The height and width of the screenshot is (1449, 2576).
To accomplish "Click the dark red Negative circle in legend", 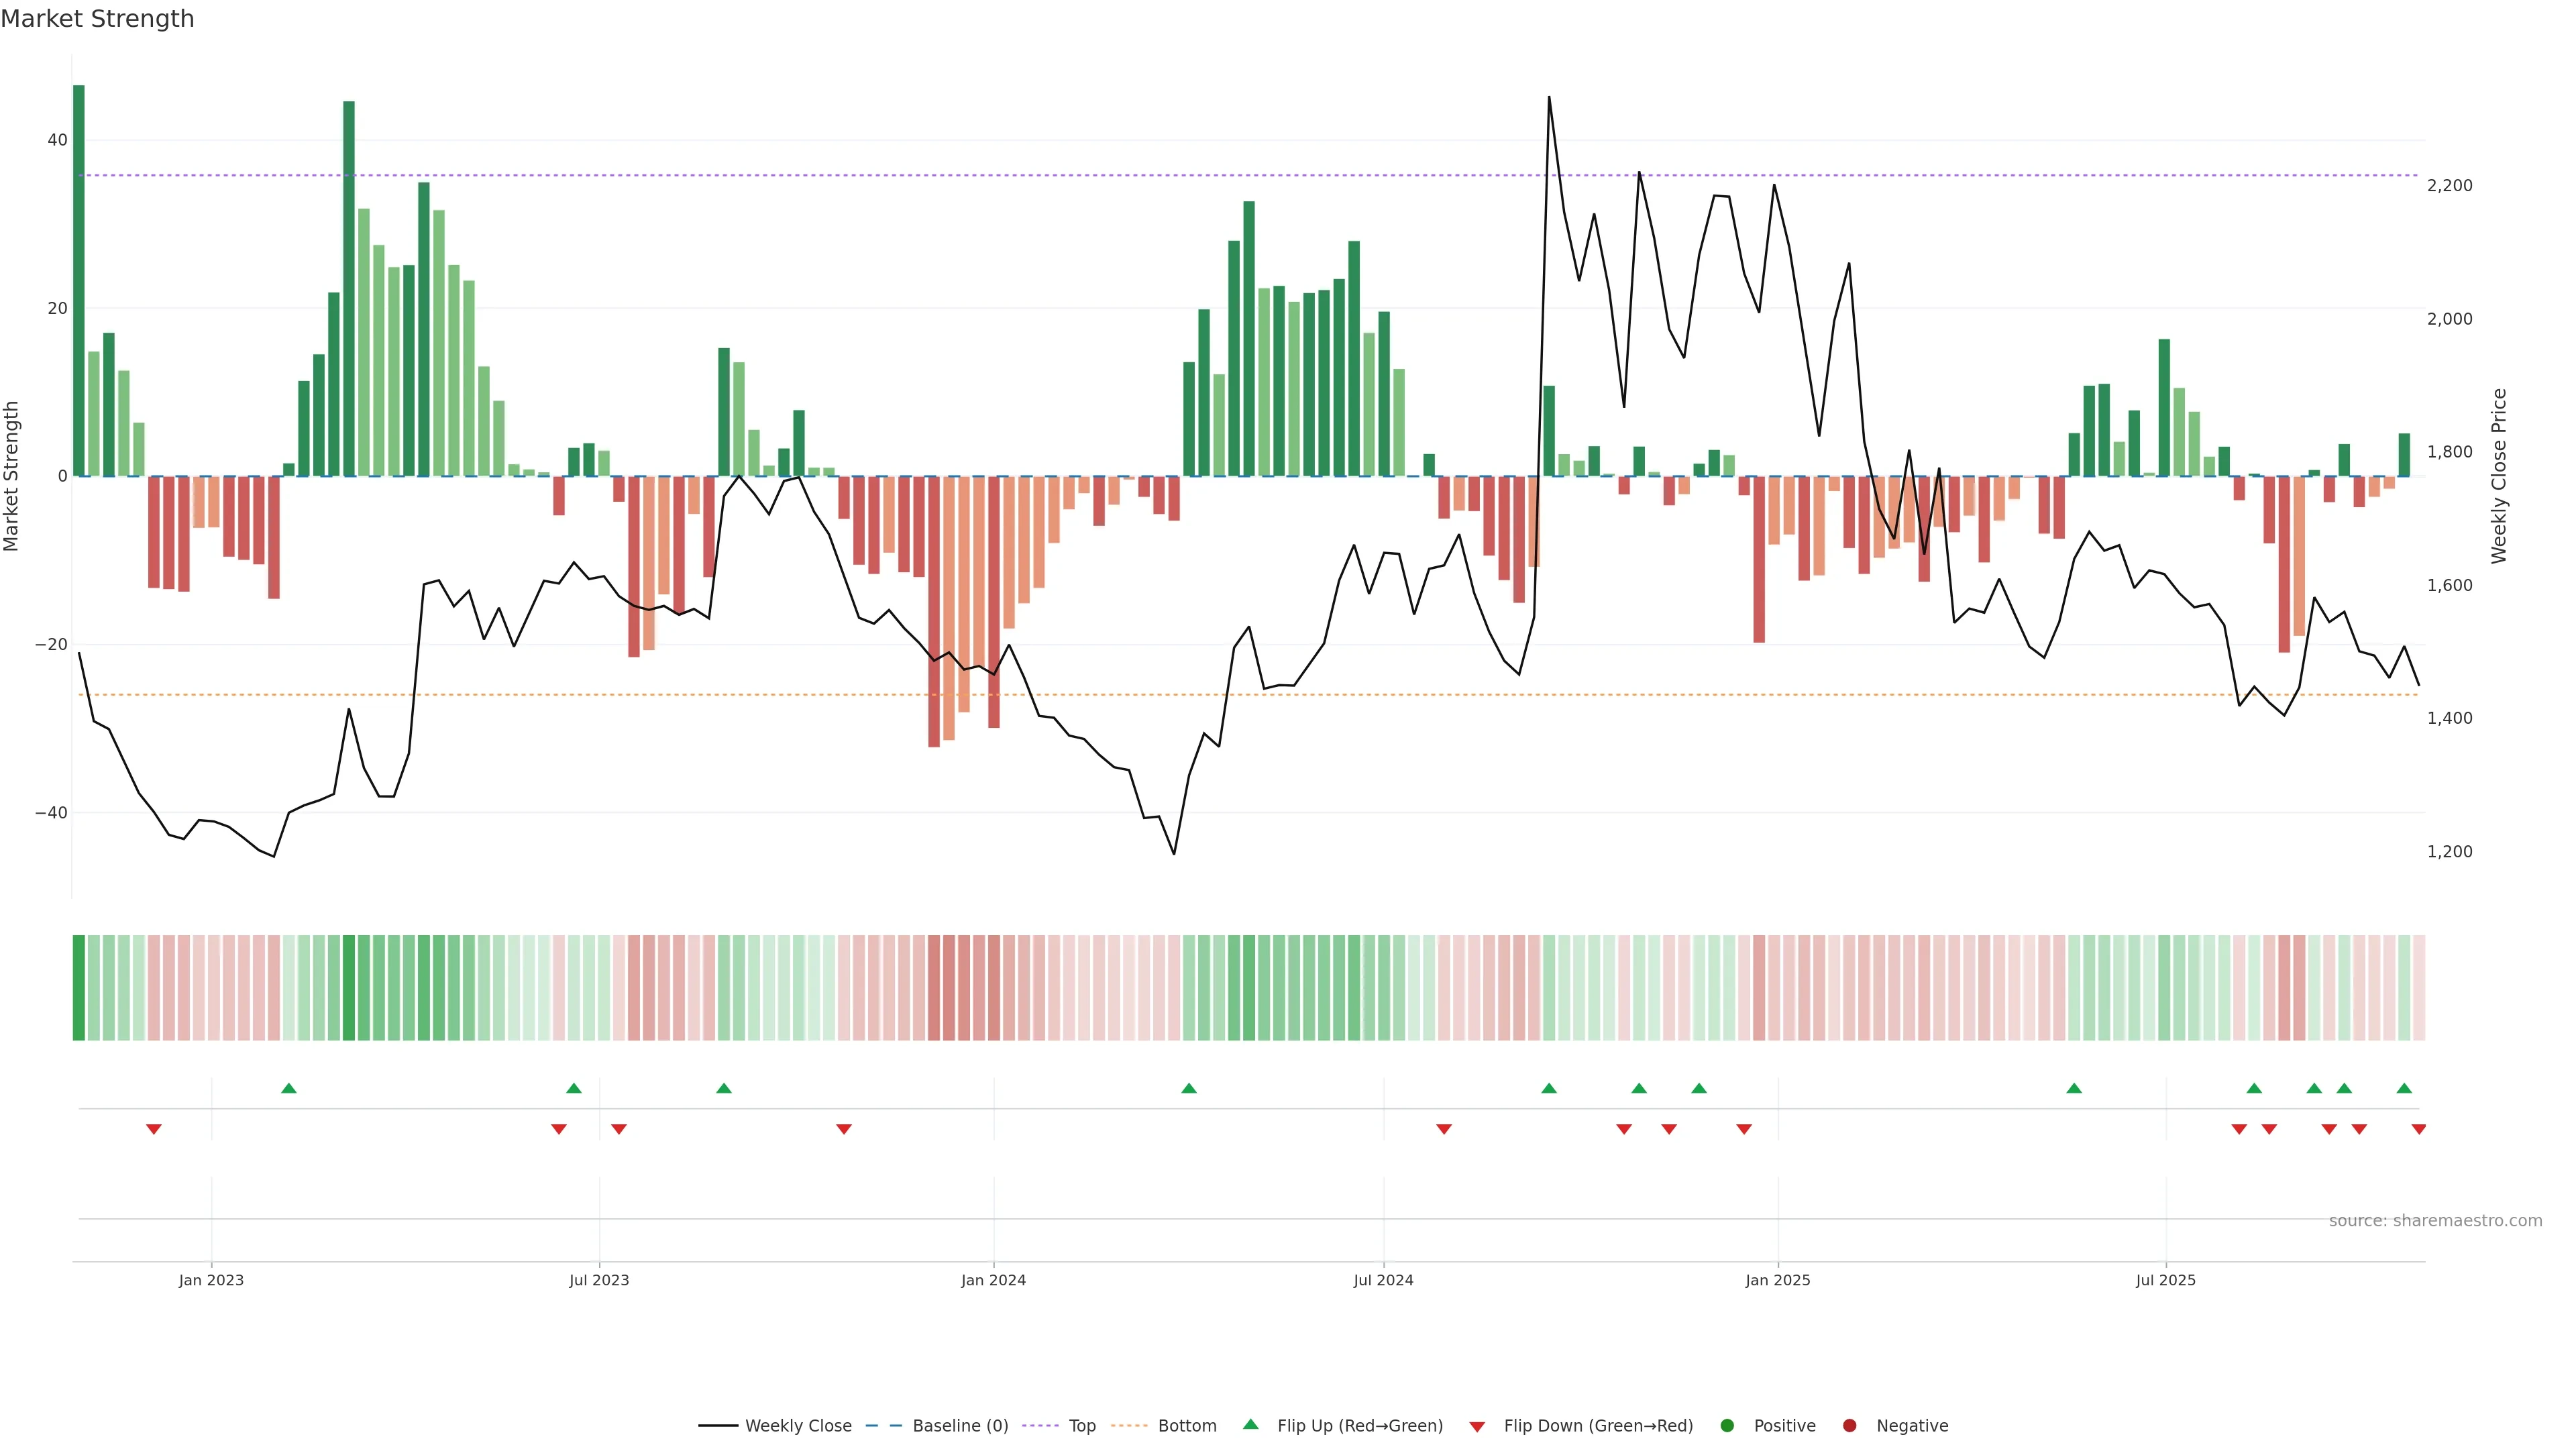I will pyautogui.click(x=1849, y=1425).
